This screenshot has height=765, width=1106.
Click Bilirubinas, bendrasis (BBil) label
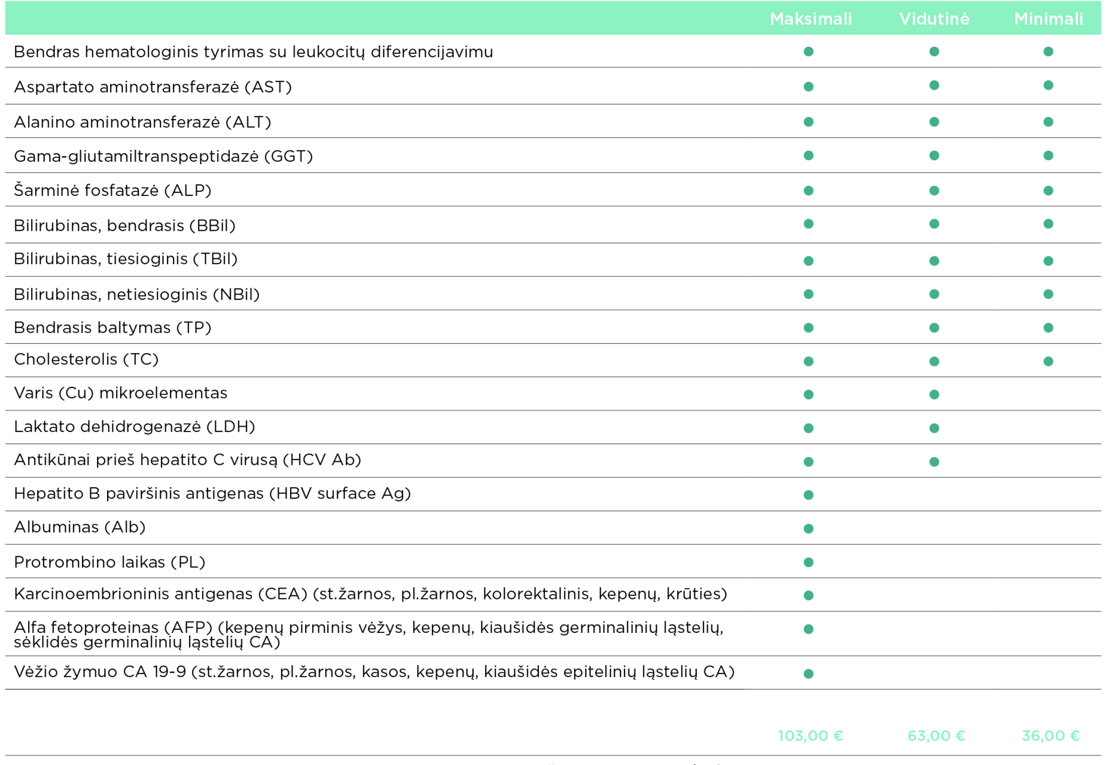pos(124,225)
